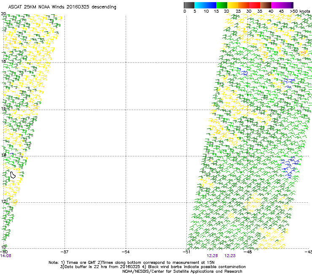Click the latitude '18' axis label
The height and width of the screenshot is (274, 312).
coord(3,61)
